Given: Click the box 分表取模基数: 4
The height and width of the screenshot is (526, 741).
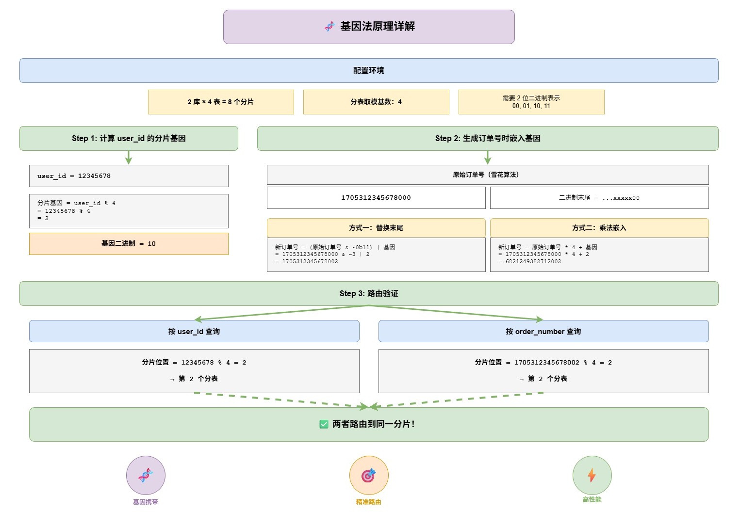Looking at the screenshot, I should point(376,102).
